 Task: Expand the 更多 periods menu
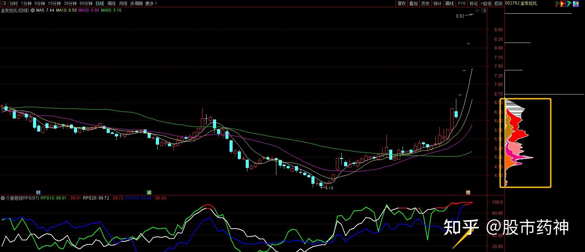point(151,3)
